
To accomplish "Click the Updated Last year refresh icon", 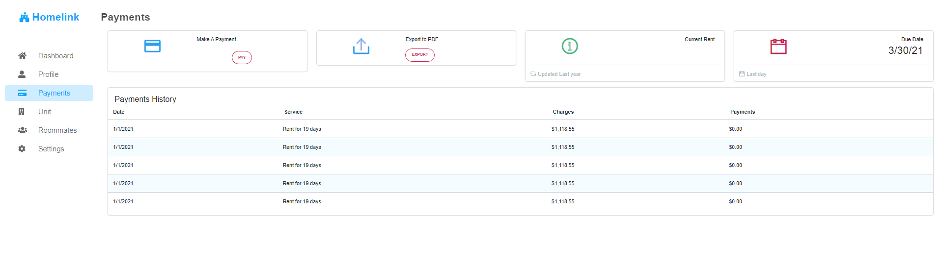I will pos(533,74).
